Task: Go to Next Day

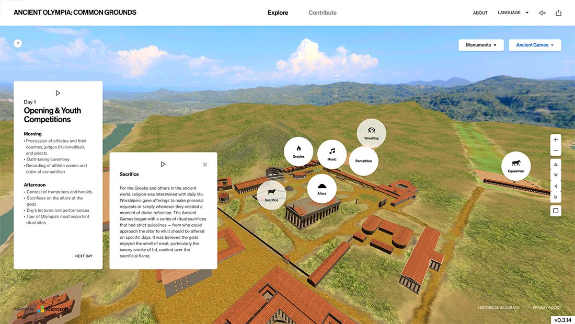Action: coord(84,256)
